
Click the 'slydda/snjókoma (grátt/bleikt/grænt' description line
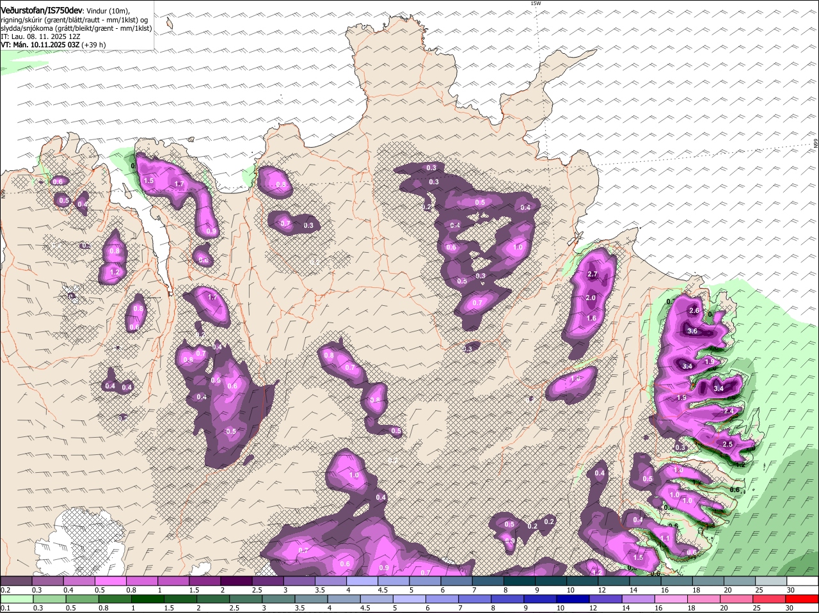click(76, 28)
